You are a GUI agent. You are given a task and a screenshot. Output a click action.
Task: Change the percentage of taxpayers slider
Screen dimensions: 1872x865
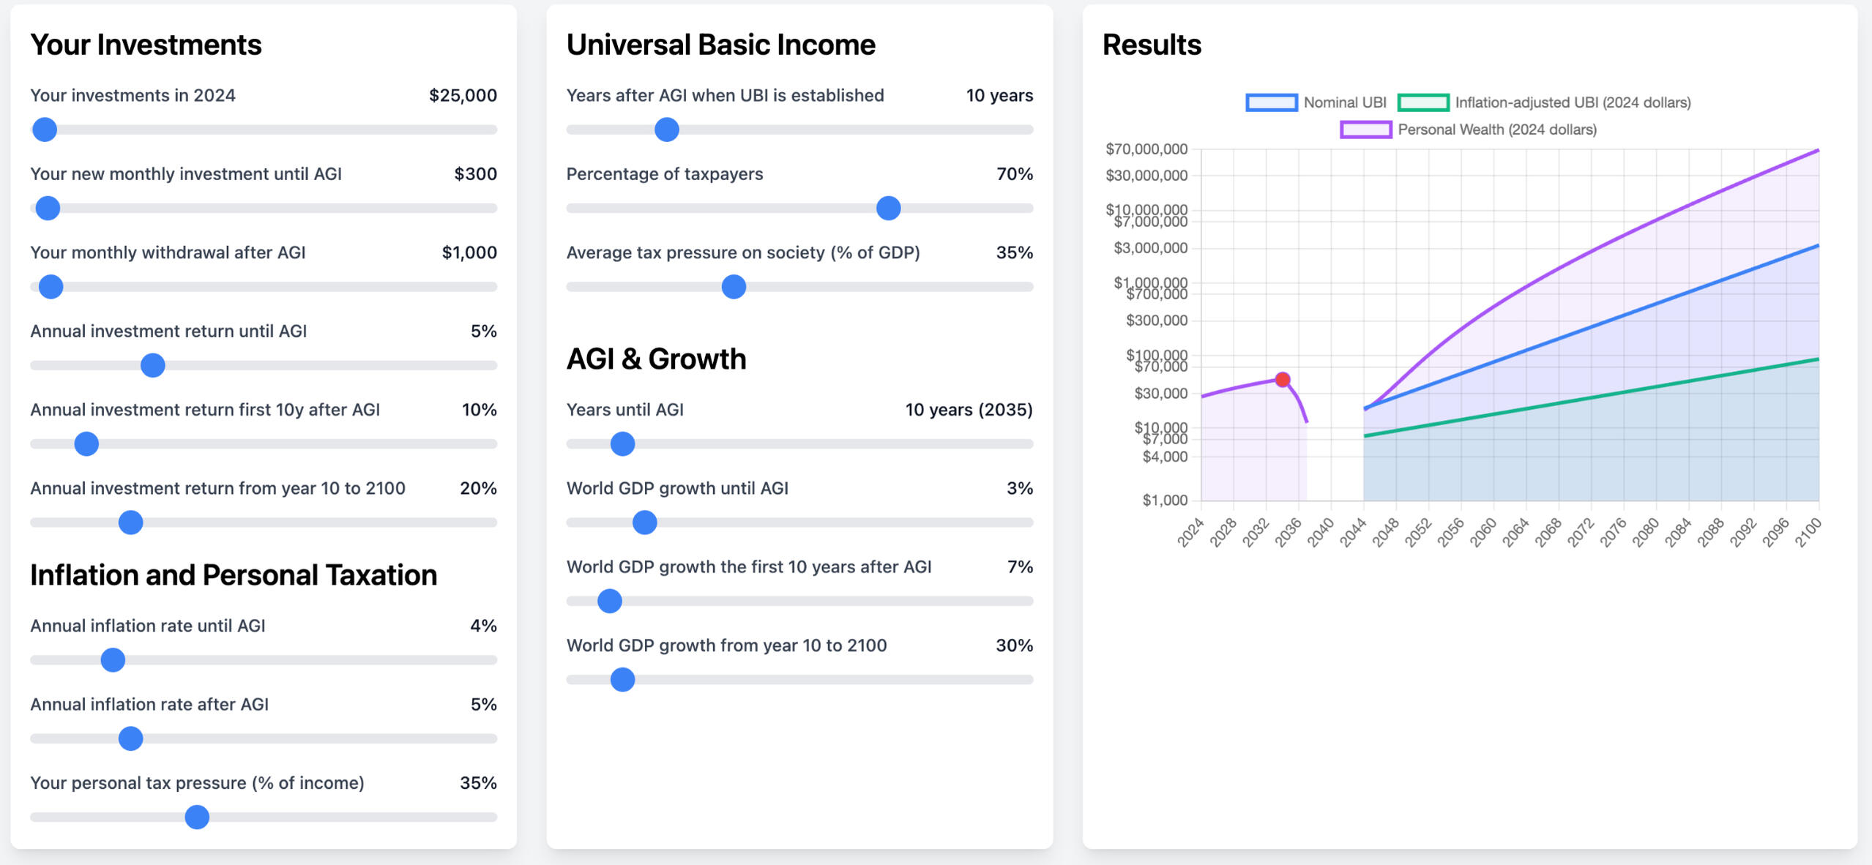(x=888, y=208)
